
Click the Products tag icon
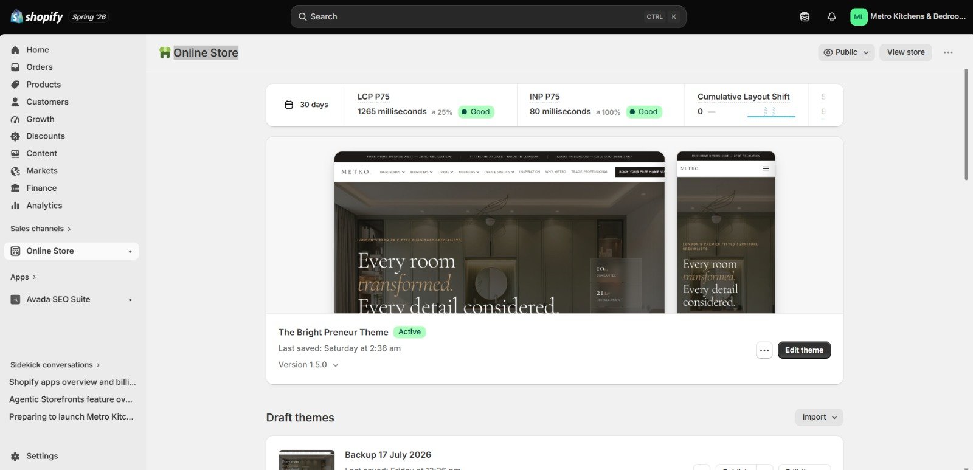coord(15,85)
